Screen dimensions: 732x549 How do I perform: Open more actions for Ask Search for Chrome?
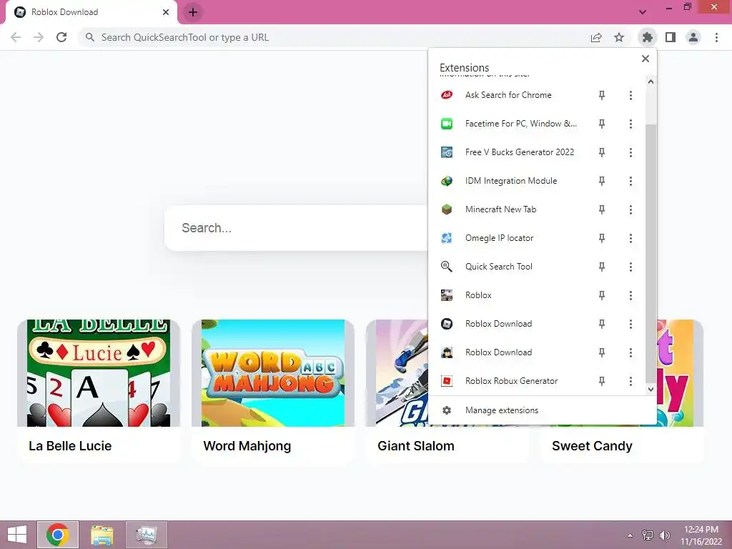[630, 95]
